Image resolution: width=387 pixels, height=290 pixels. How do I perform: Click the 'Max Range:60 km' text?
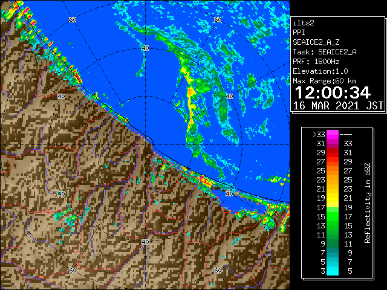325,81
